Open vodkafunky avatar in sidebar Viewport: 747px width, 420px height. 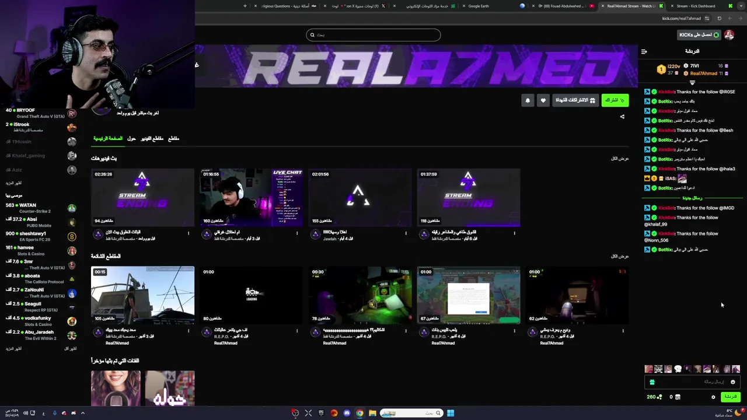[72, 321]
